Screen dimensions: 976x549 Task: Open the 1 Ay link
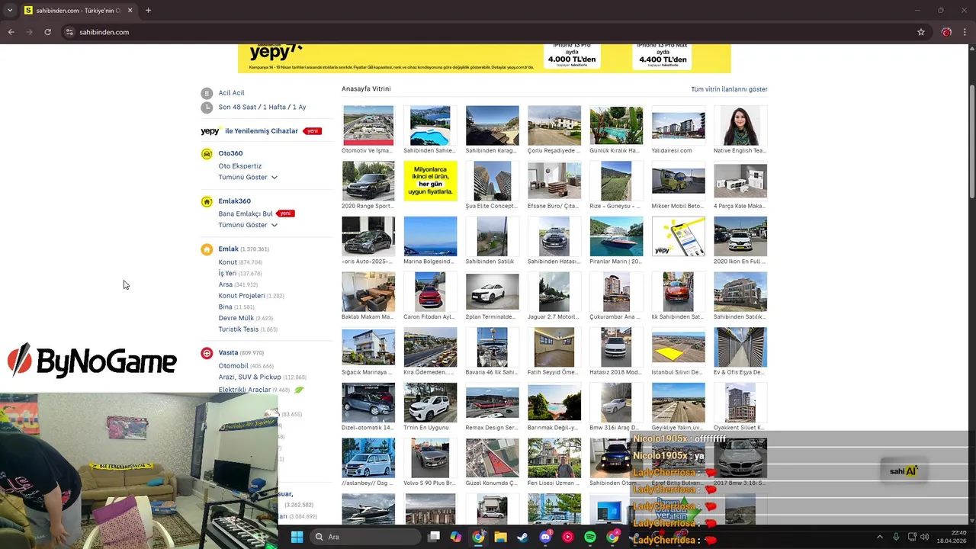pyautogui.click(x=299, y=108)
